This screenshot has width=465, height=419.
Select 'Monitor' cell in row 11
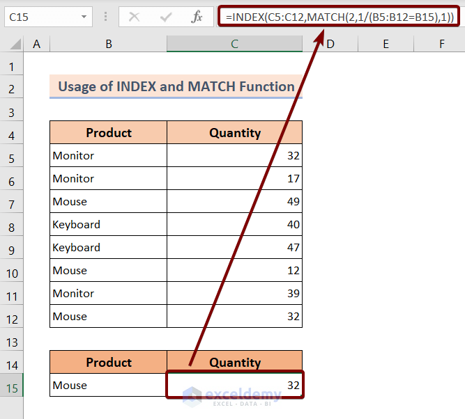(x=109, y=293)
